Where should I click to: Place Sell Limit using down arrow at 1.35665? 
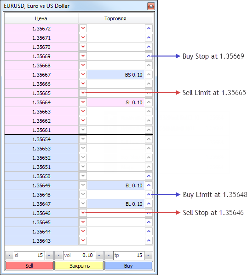click(x=83, y=93)
